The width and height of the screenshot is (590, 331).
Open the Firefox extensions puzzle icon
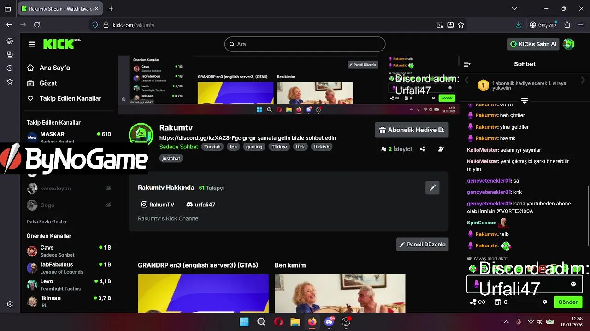click(x=567, y=25)
